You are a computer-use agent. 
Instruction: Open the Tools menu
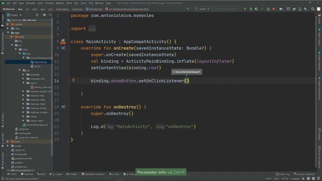click(84, 3)
